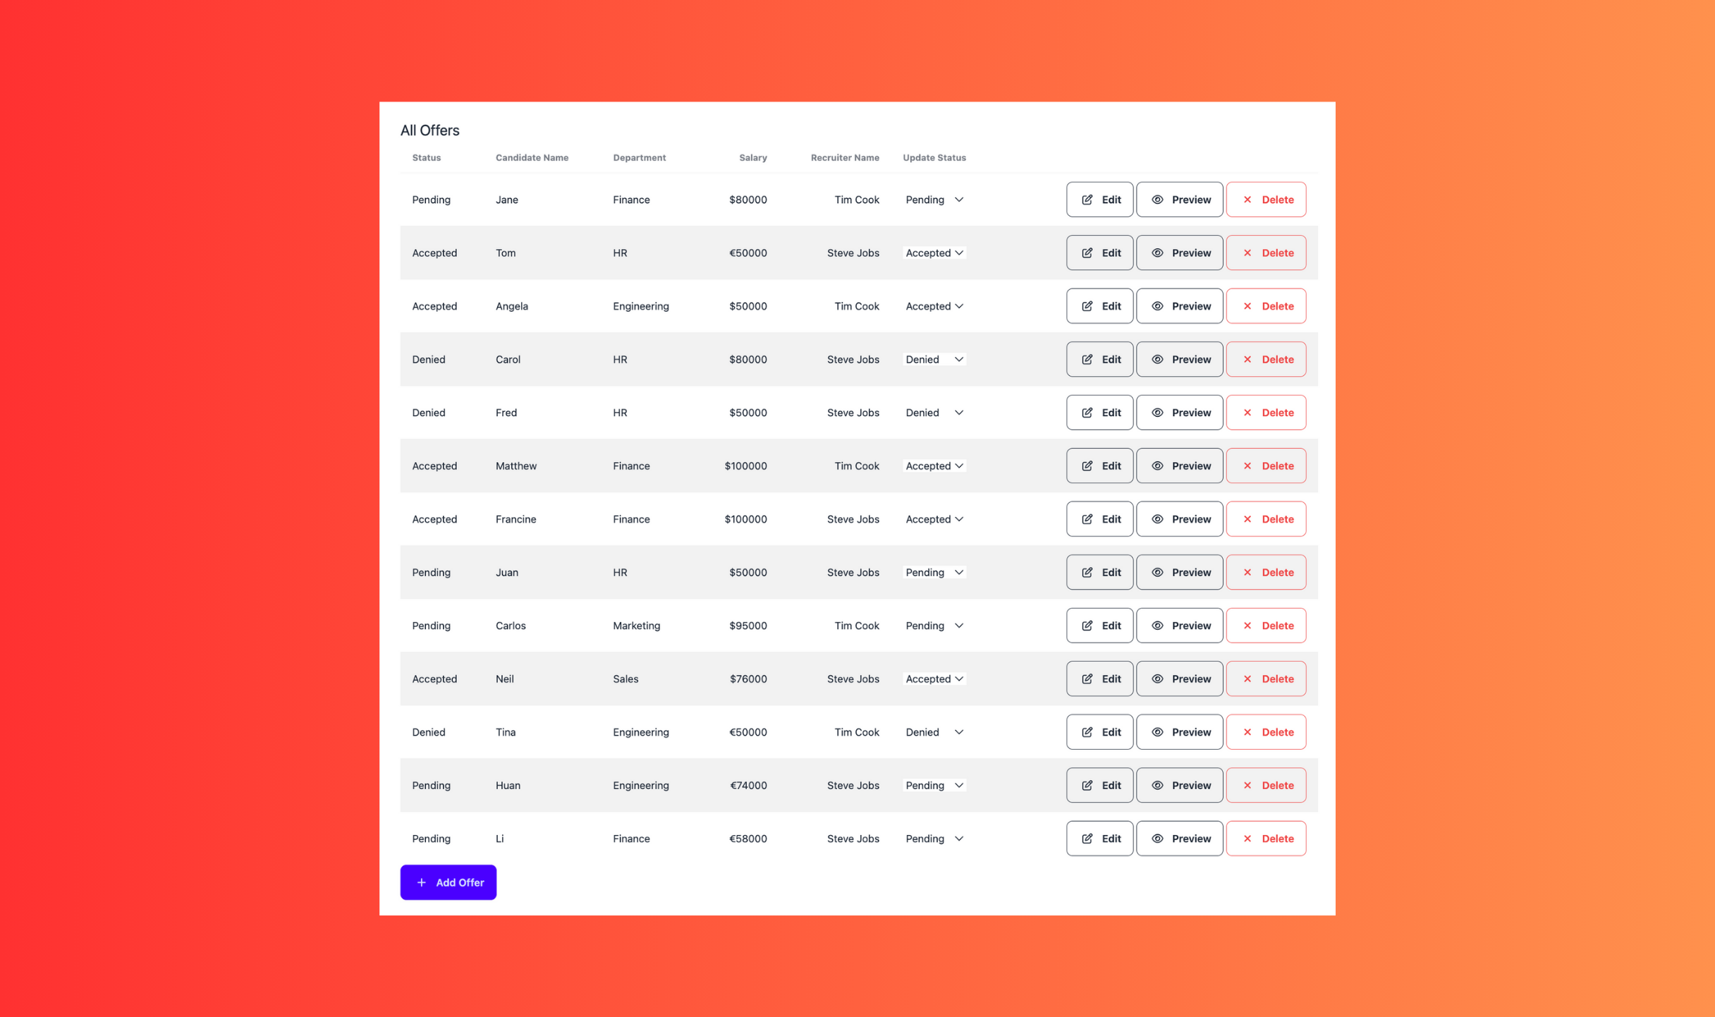Click the Preview button in Carlos's row

[x=1179, y=625]
